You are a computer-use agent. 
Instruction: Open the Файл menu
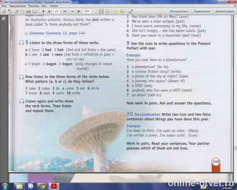(x=4, y=6)
